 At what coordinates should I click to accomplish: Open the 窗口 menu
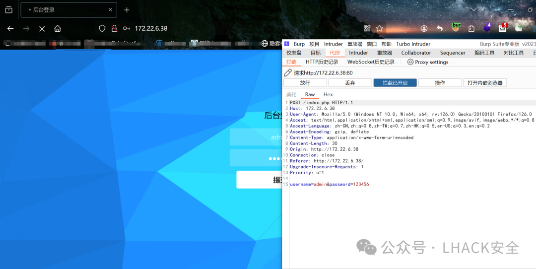tap(372, 44)
